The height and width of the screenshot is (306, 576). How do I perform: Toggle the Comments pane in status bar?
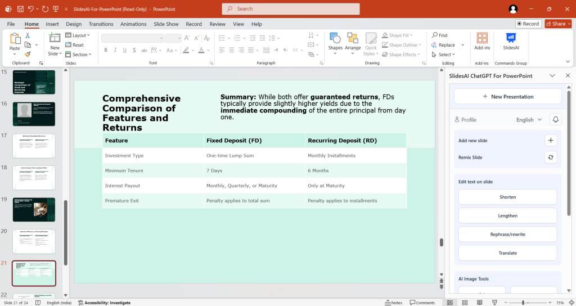(421, 303)
